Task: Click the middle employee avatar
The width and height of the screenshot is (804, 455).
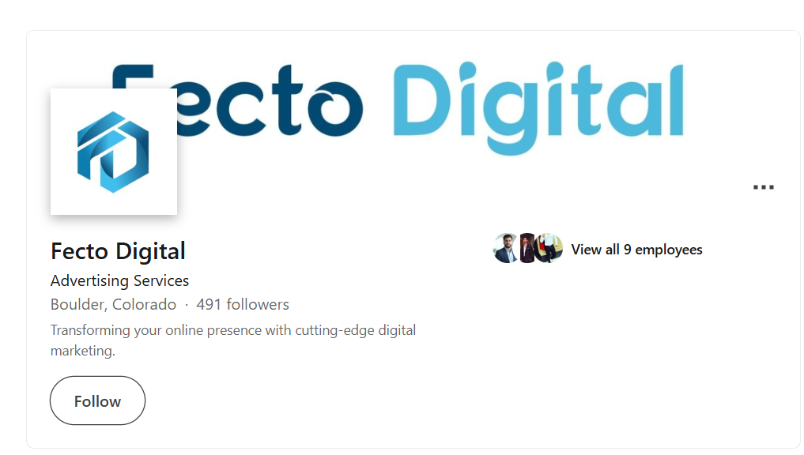Action: pyautogui.click(x=527, y=249)
